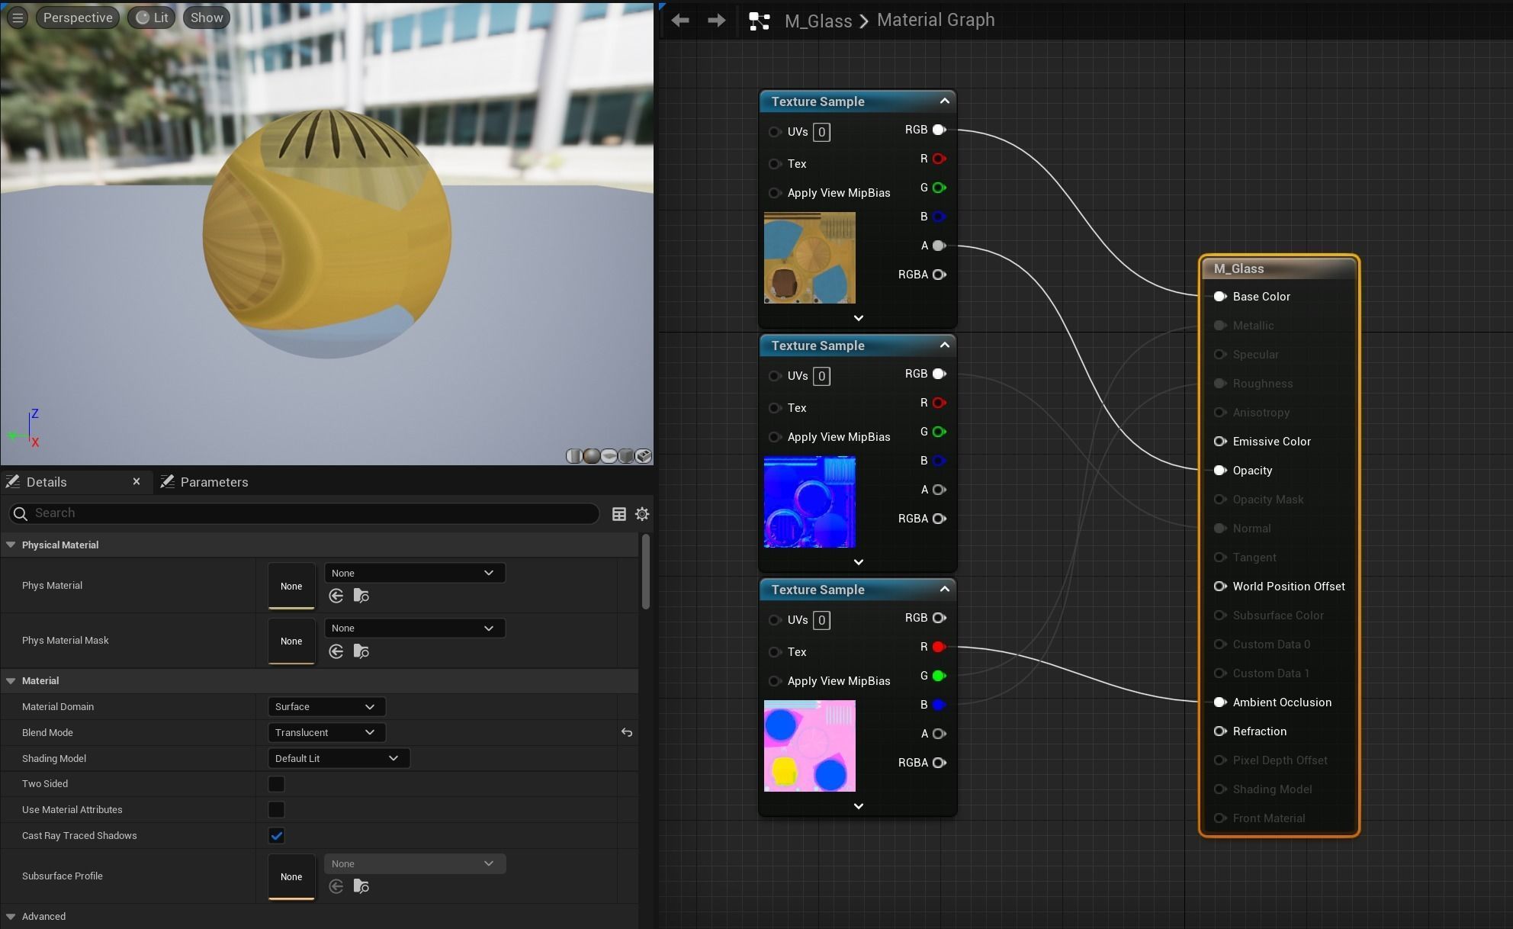Viewport: 1513px width, 929px height.
Task: Reset Blend Mode to default value
Action: pos(627,732)
